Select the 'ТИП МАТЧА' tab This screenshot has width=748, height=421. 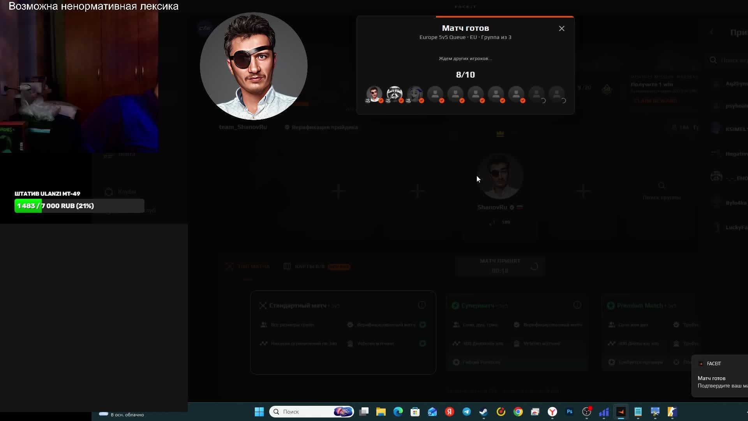248,266
